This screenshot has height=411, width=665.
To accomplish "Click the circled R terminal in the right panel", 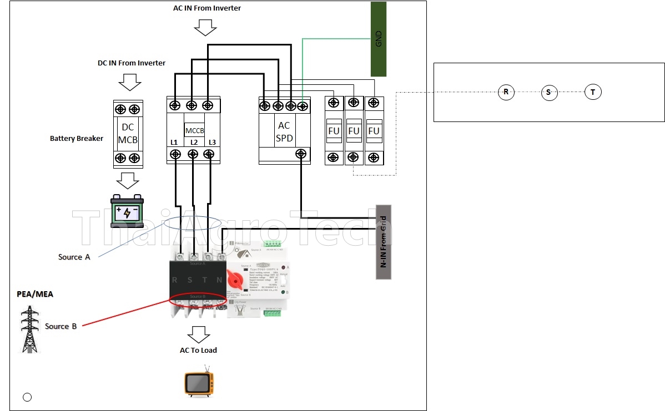I will [506, 92].
